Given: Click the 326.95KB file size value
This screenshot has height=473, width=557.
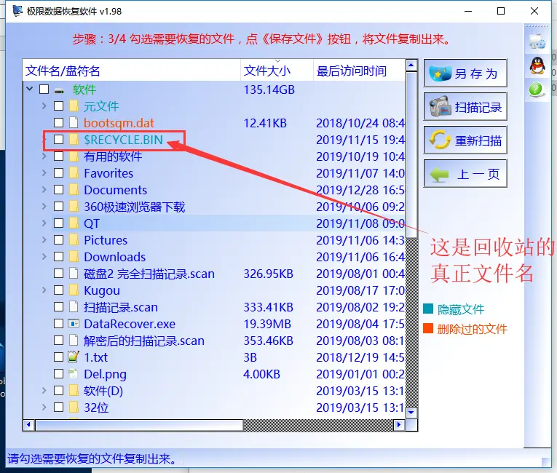Looking at the screenshot, I should coord(268,274).
